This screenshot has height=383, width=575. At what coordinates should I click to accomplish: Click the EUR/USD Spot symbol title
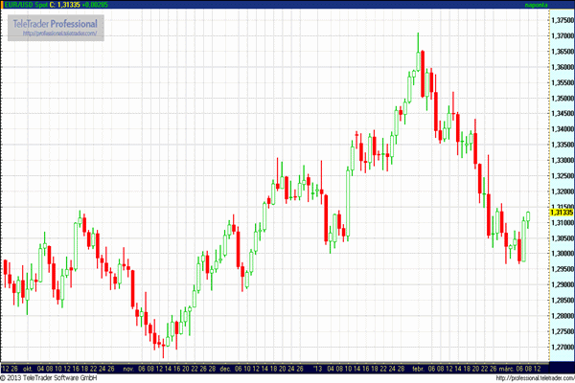(x=25, y=5)
